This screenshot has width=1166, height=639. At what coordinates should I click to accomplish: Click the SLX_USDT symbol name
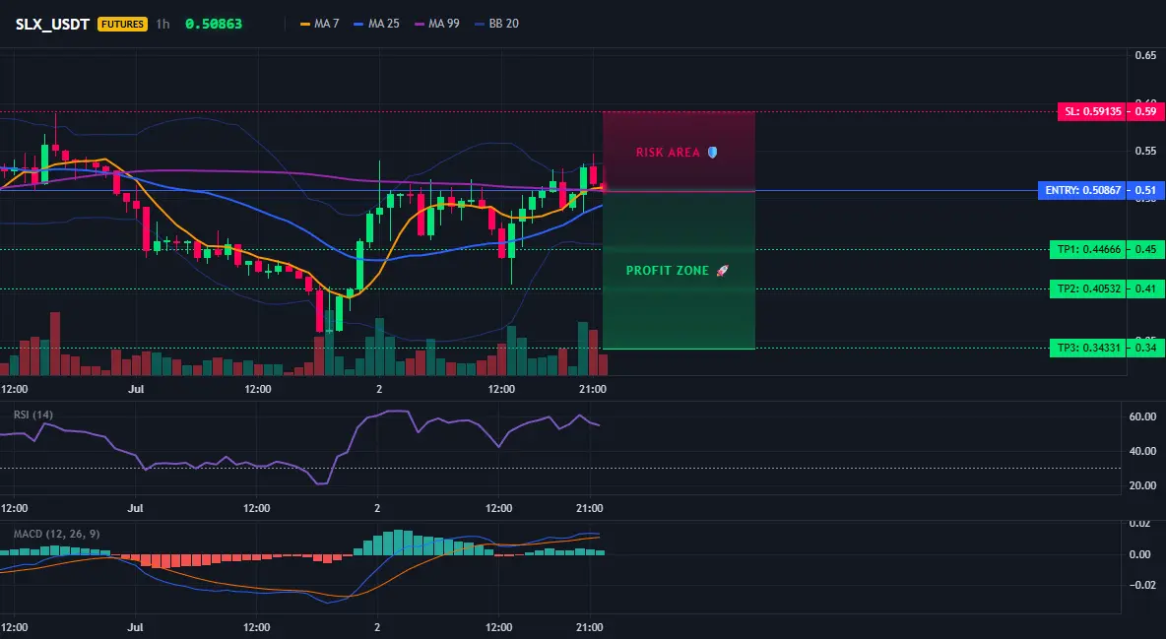click(52, 24)
